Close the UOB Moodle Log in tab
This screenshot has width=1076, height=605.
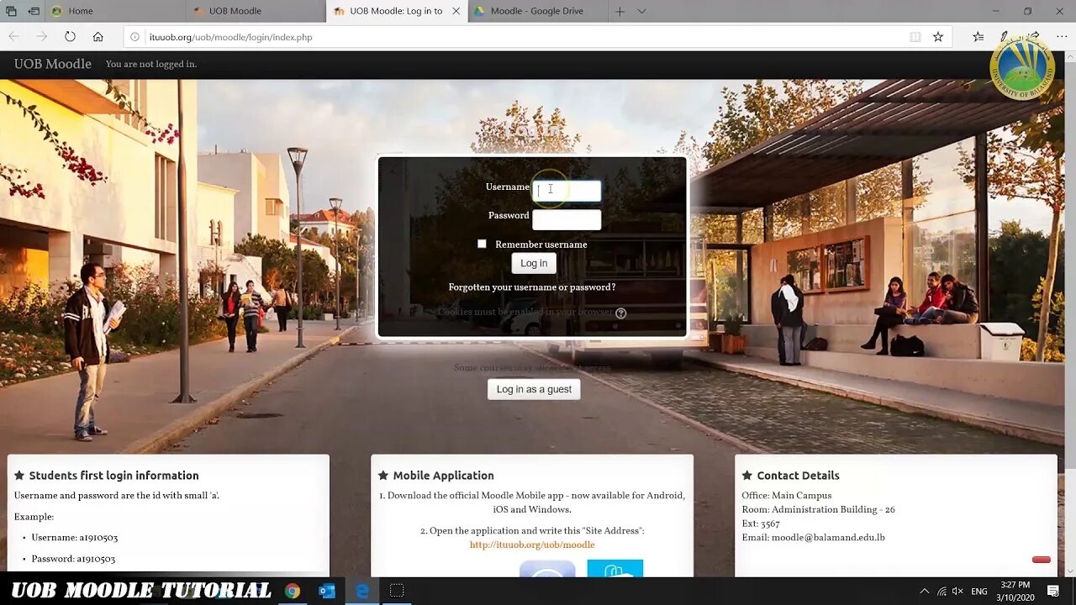456,11
